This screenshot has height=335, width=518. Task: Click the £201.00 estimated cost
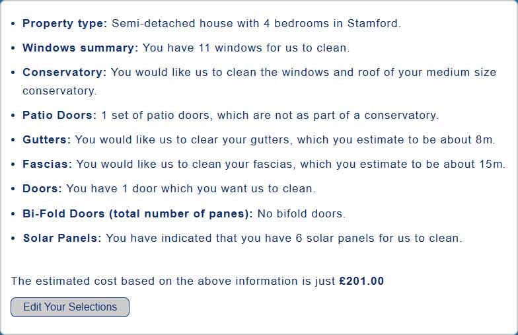361,281
